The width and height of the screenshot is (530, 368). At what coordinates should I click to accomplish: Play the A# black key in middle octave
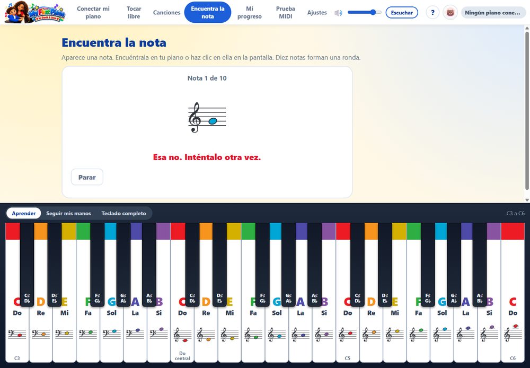[314, 264]
